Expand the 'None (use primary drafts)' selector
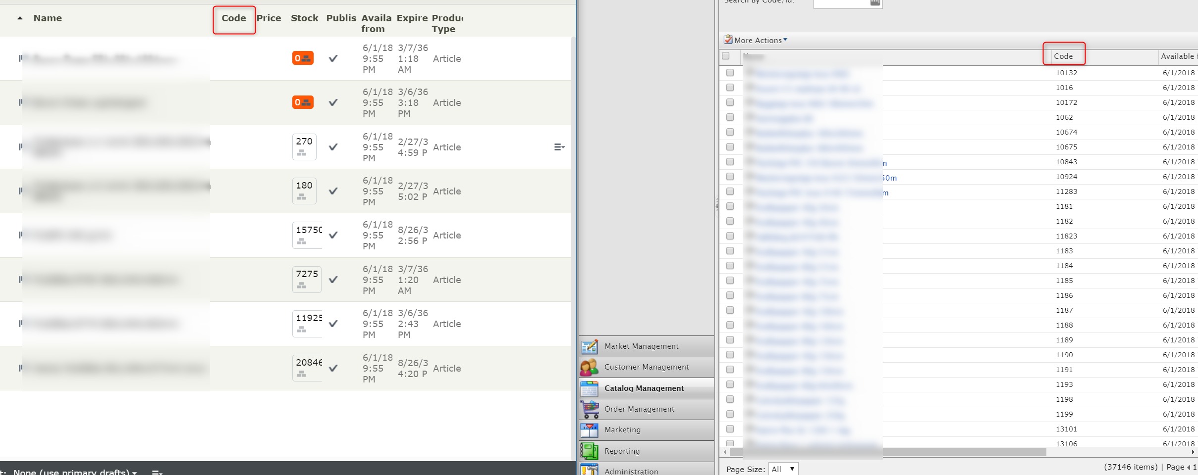Viewport: 1198px width, 475px height. point(74,472)
